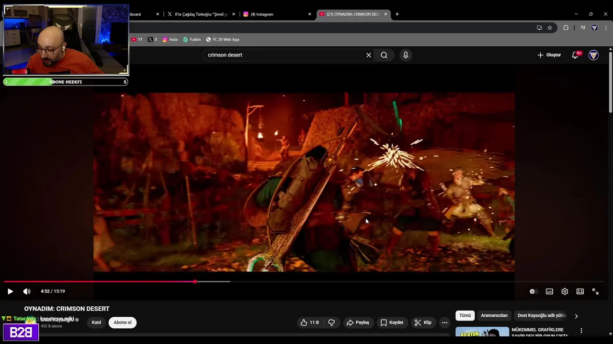Click the search magnifier button
Viewport: 613px width, 344px height.
tap(384, 55)
